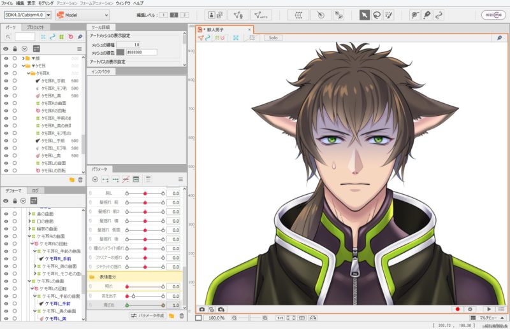Switch to the プロジェクト tab
510x329 pixels.
[x=36, y=27]
